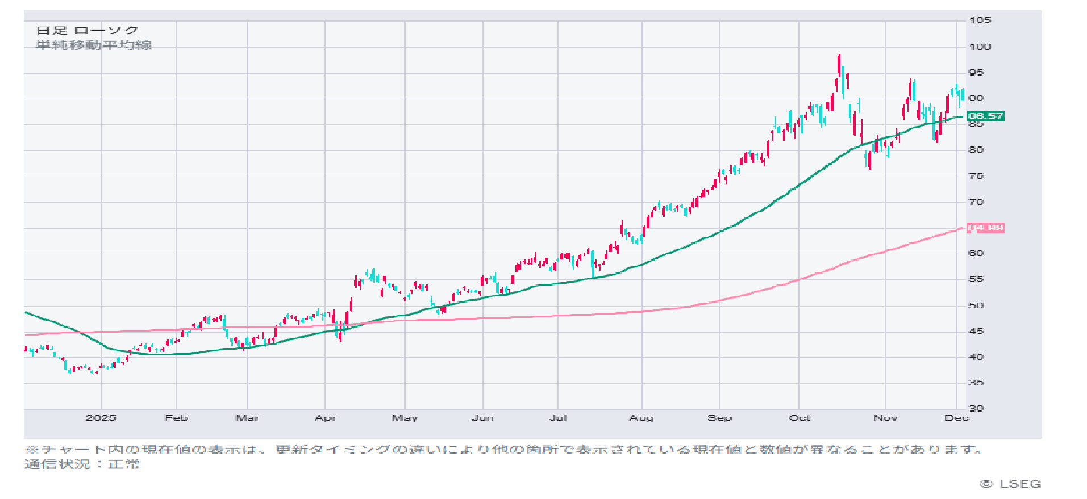This screenshot has height=499, width=1087.
Task: Select the Oct label on the time axis
Action: click(799, 418)
